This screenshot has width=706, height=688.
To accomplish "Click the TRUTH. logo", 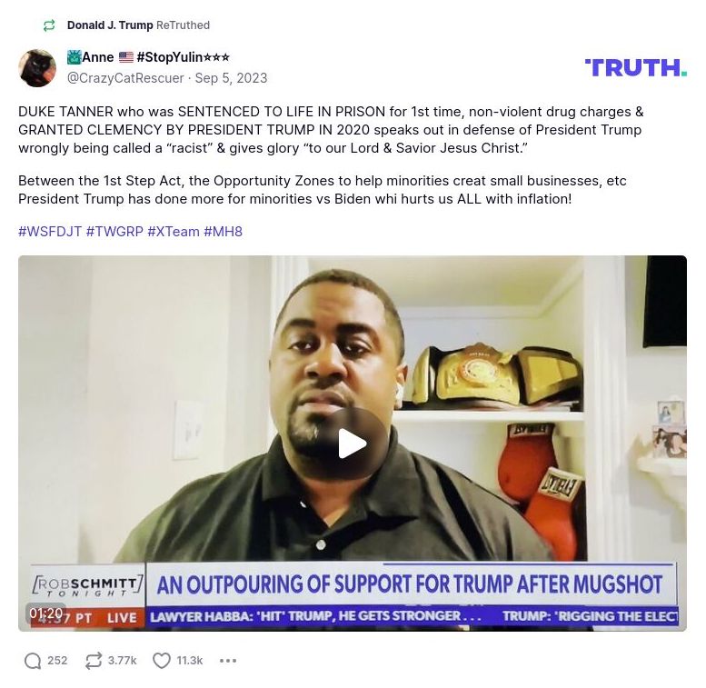I will click(x=636, y=68).
